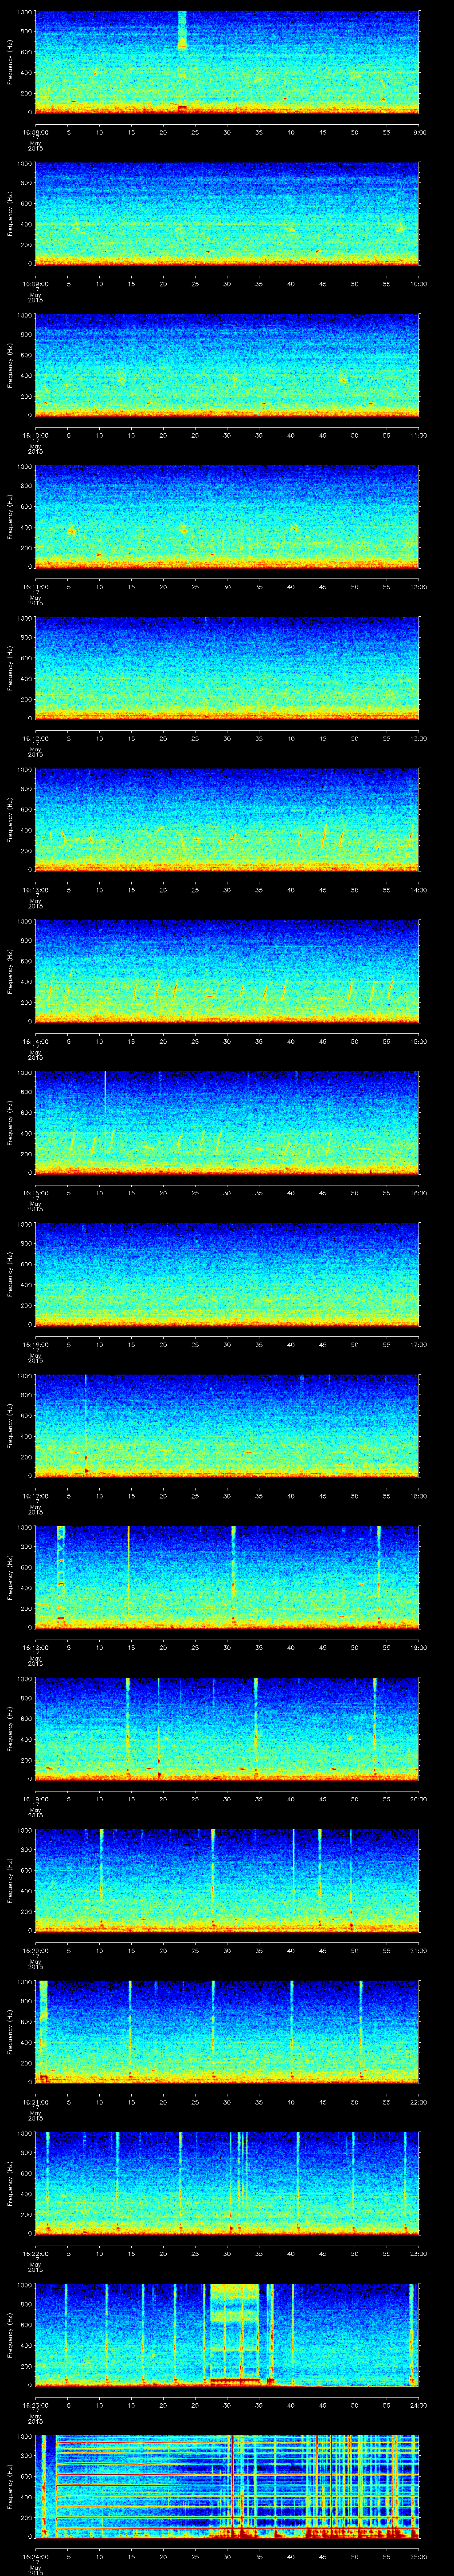
Task: Click the 16:15:00 start time label
Action: pyautogui.click(x=35, y=1193)
